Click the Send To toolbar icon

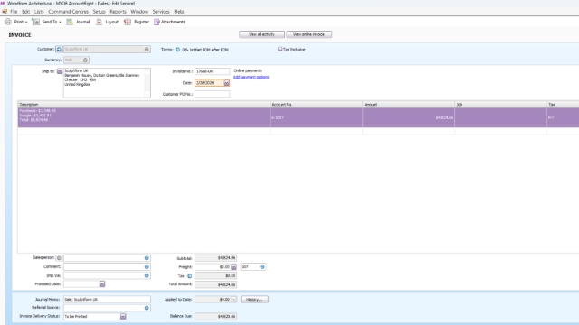36,22
